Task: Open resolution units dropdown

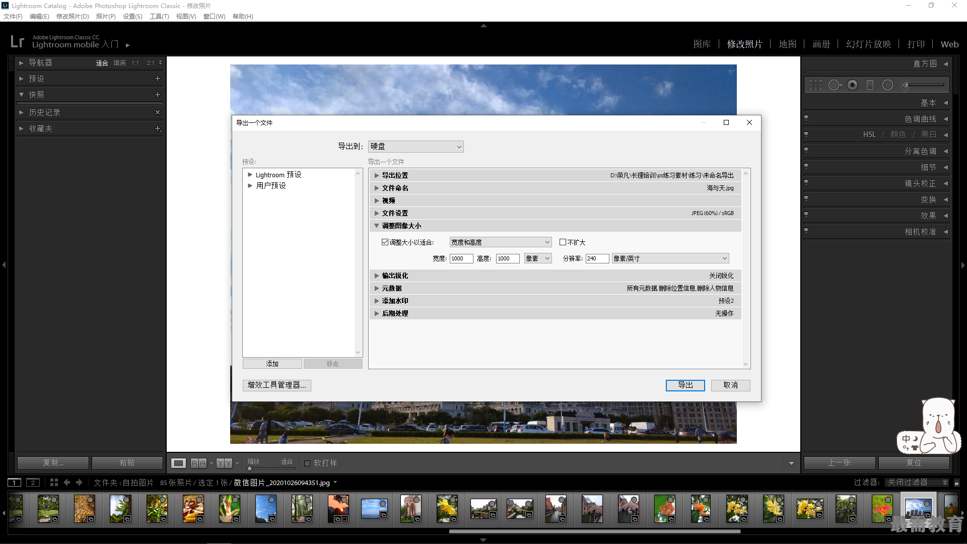Action: coord(670,258)
